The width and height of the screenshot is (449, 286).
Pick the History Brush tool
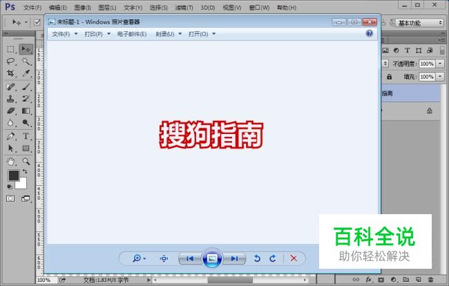pyautogui.click(x=26, y=99)
